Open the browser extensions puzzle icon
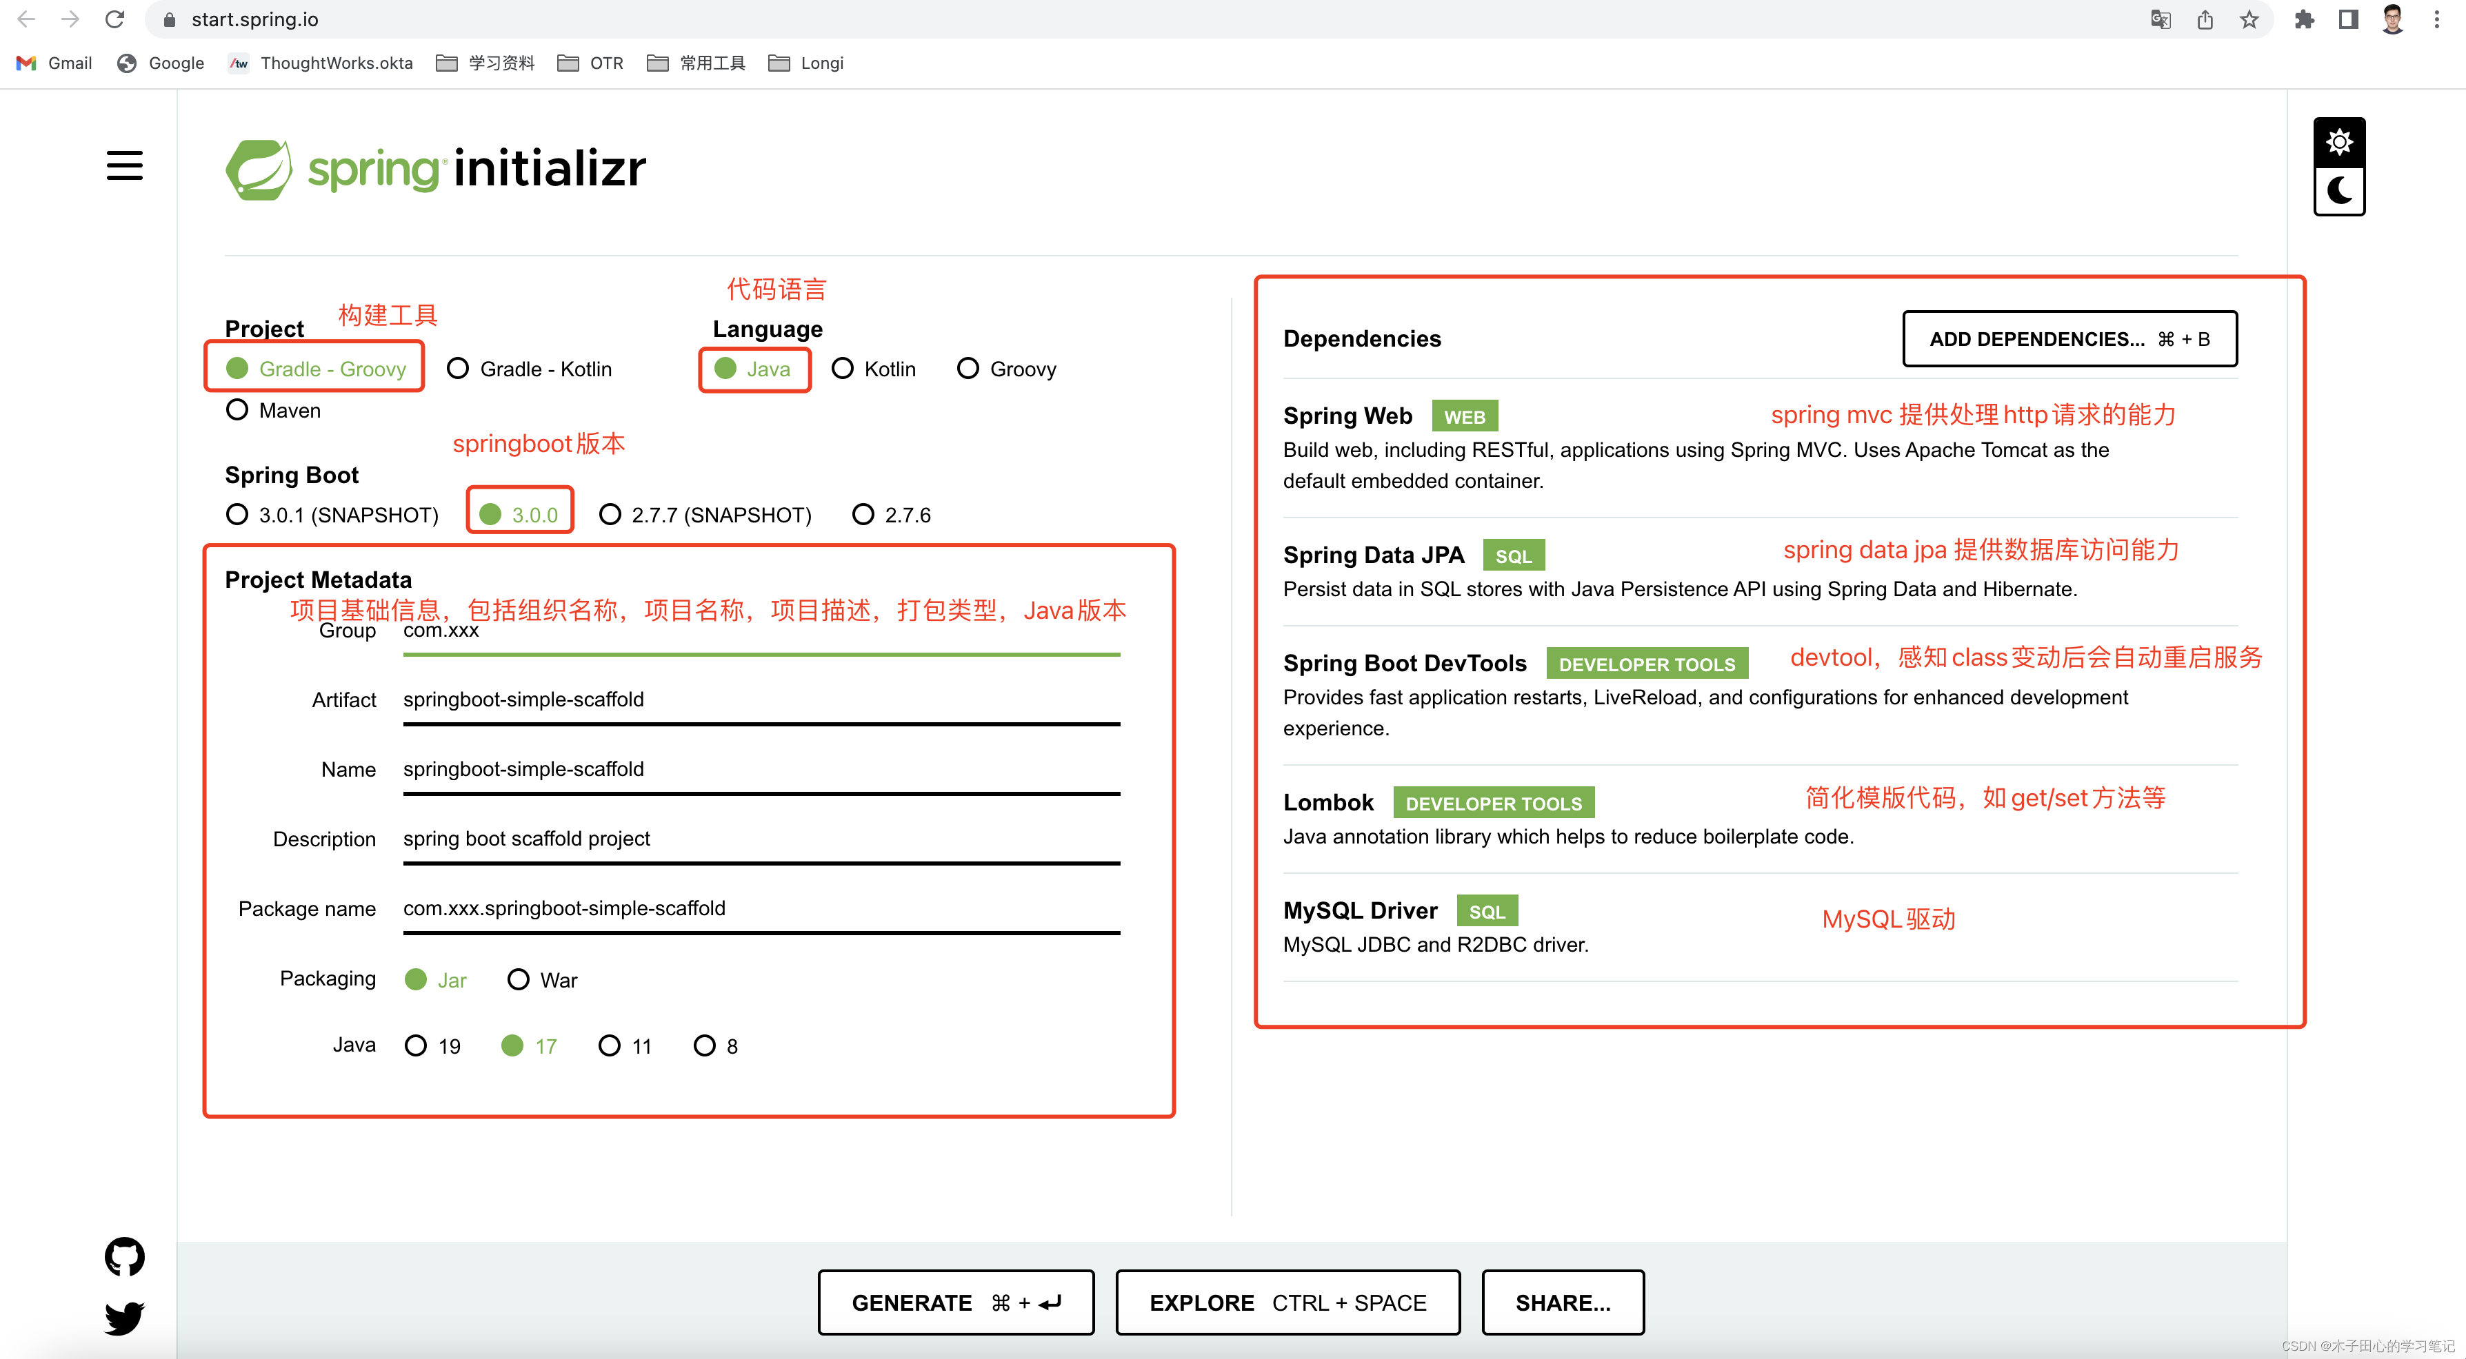 pos(2304,19)
